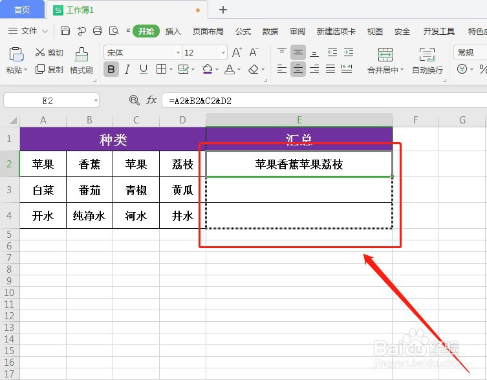This screenshot has width=487, height=380.
Task: Select column F header
Action: click(x=415, y=120)
